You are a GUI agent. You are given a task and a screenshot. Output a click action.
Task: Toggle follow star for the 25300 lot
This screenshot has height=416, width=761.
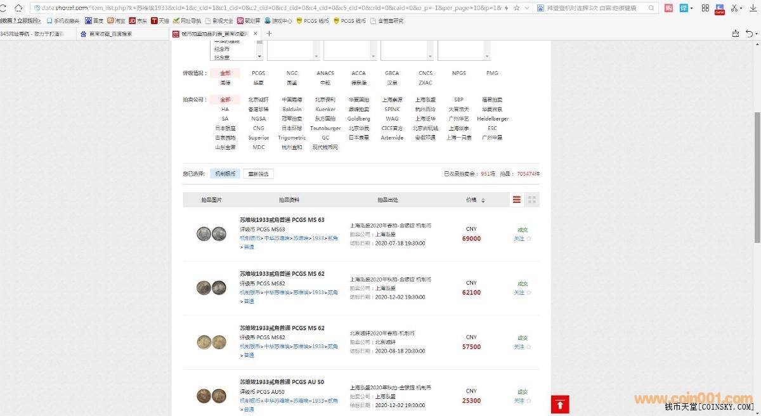529,401
